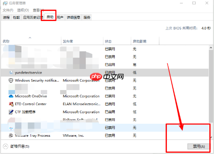The height and width of the screenshot is (154, 214).
Task: Click publisher VMware, Inc. cell
Action: point(73,135)
